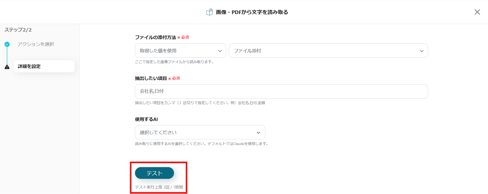Select the 詳細を設定 step
Viewport: 488px width, 194px height.
coord(44,66)
